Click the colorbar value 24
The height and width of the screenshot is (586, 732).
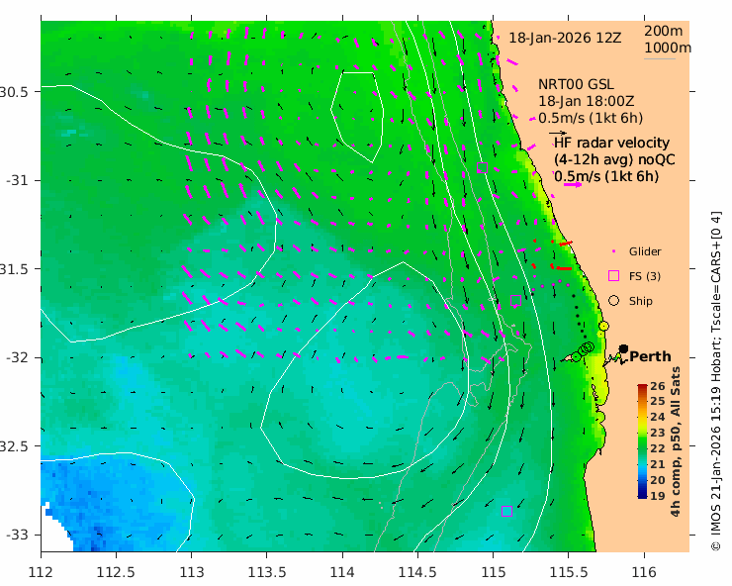coord(657,417)
